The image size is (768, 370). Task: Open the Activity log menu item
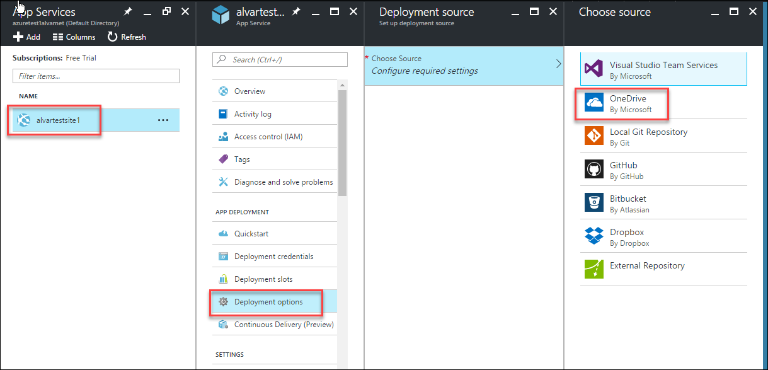click(x=275, y=114)
